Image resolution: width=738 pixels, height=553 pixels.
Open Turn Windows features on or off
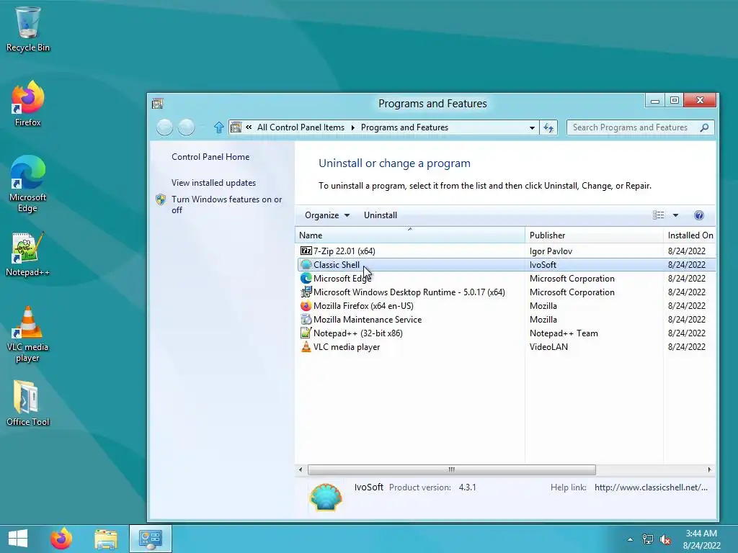(226, 204)
